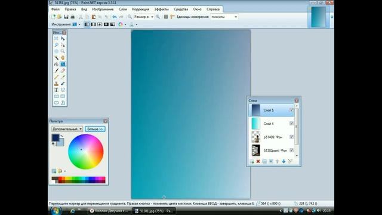Click the Zoom out magnifier in toolbar
This screenshot has width=382, height=215.
[130, 17]
